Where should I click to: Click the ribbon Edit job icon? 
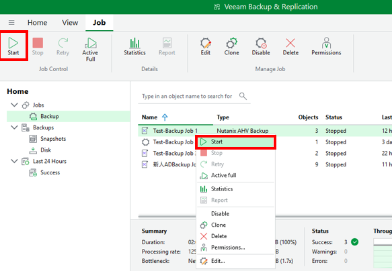click(x=206, y=46)
